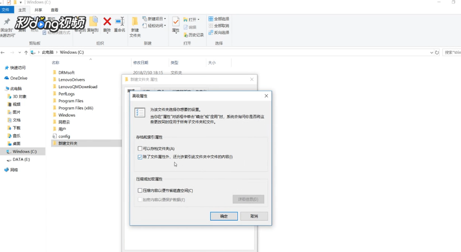Create a new folder via ribbon icon
The image size is (461, 252).
(x=135, y=21)
